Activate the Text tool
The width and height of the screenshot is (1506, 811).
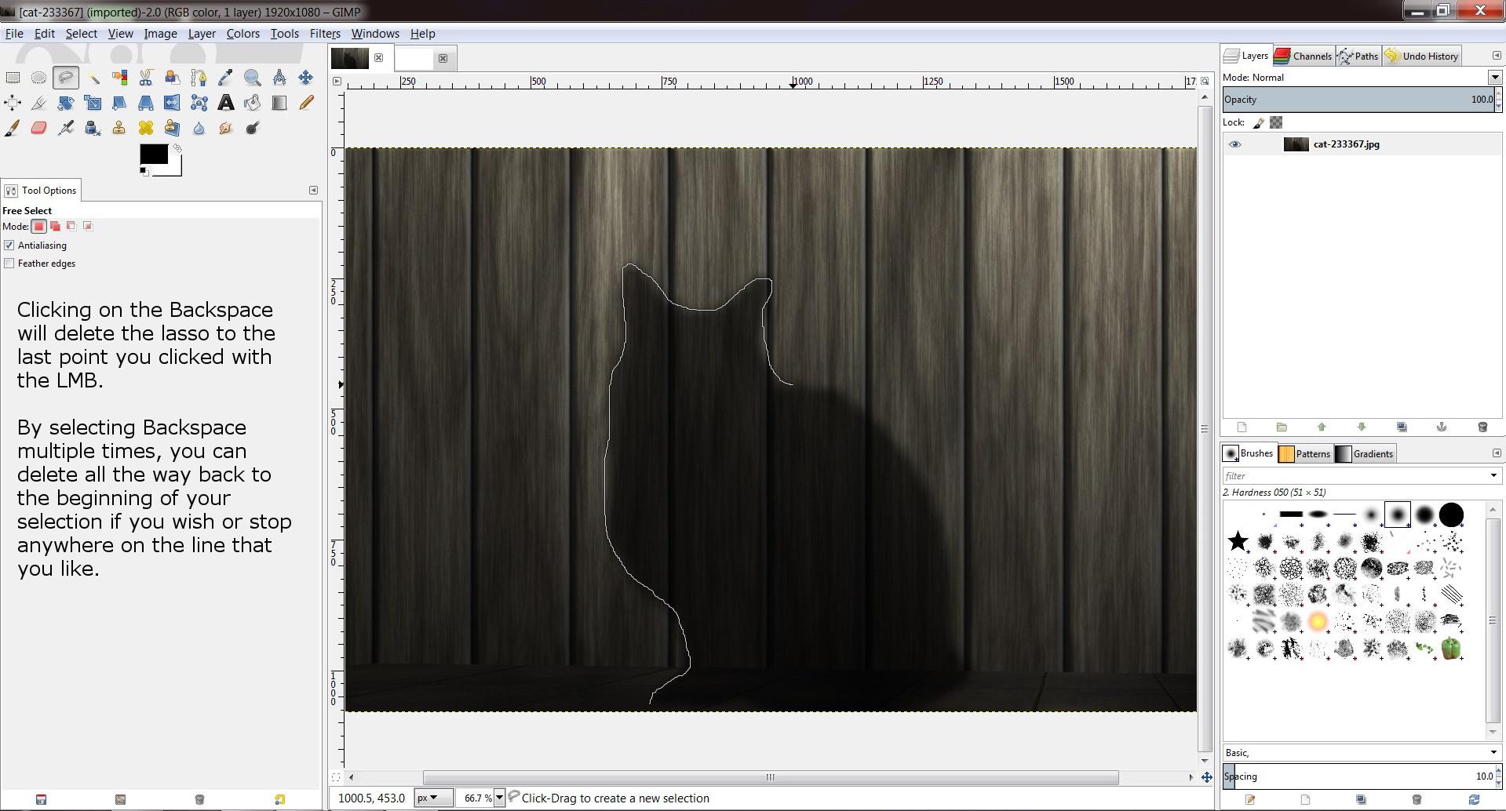tap(226, 103)
